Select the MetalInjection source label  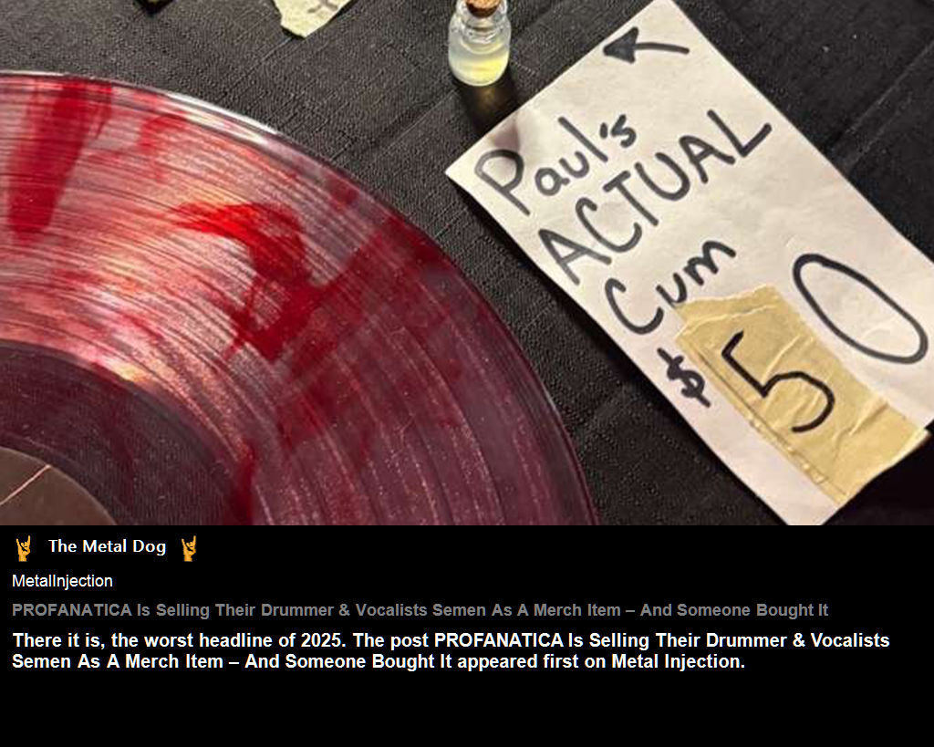pyautogui.click(x=62, y=581)
